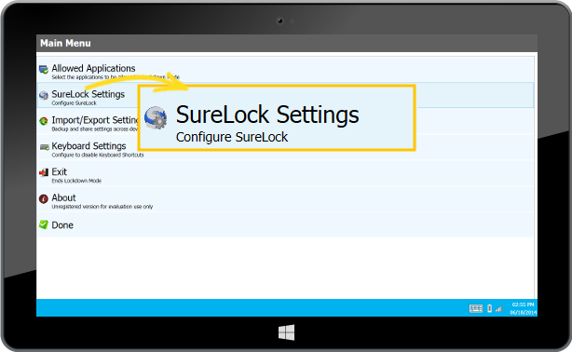Screen dimensions: 572x352
Task: Open Allowed Applications
Action: tap(285, 70)
